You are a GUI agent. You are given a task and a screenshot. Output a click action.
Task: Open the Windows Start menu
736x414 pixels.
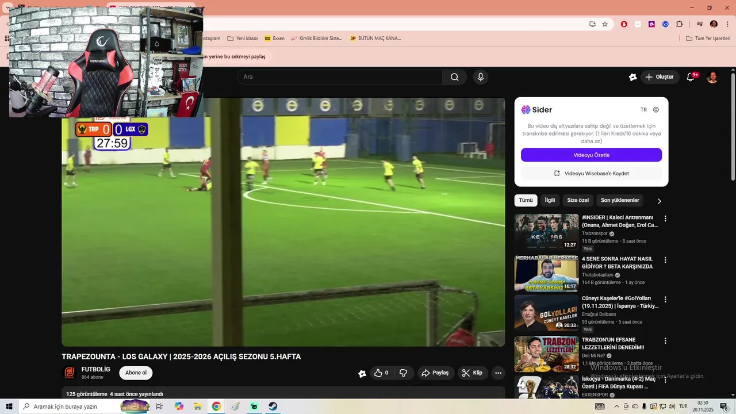pos(9,407)
